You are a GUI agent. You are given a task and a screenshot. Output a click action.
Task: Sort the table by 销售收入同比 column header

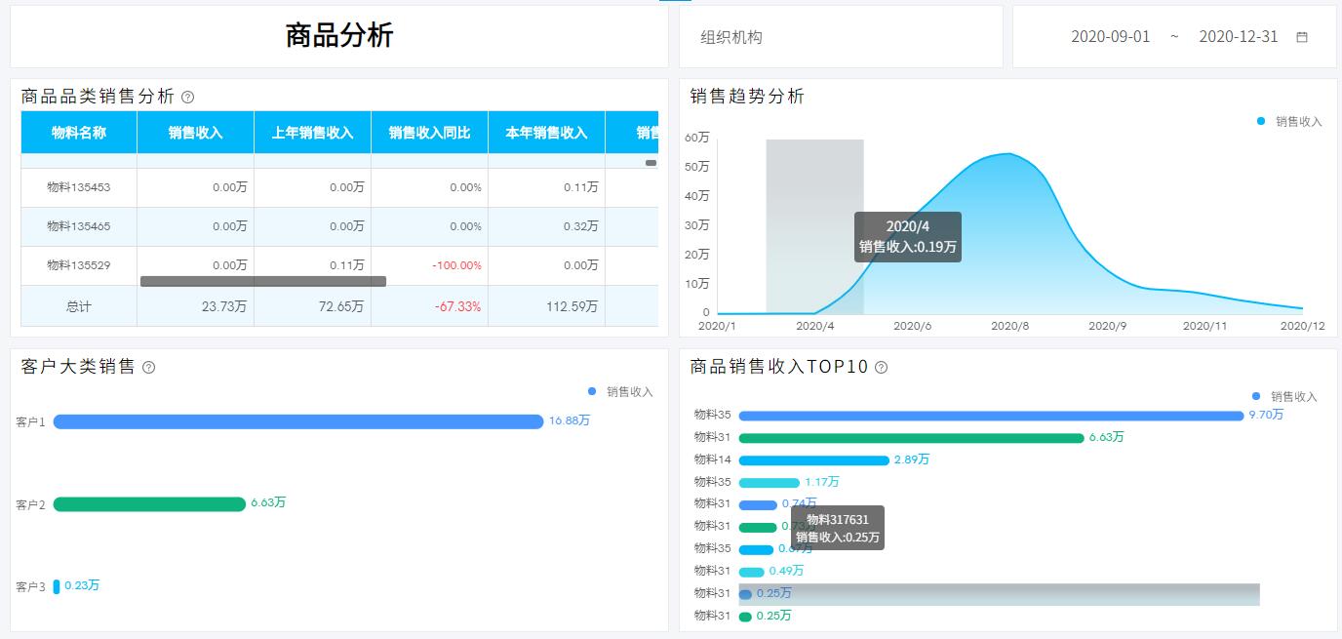tap(429, 133)
